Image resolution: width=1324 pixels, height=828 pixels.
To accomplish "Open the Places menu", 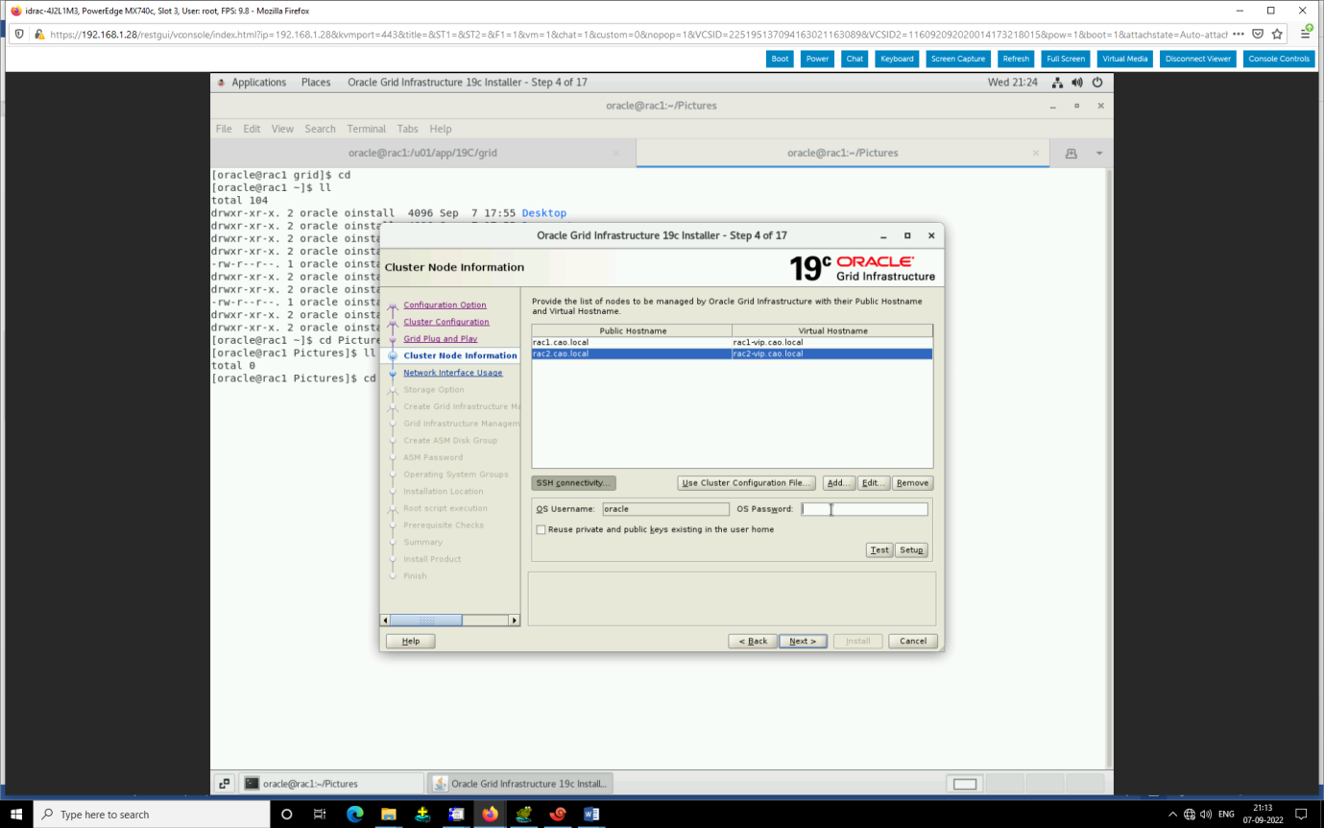I will (316, 83).
